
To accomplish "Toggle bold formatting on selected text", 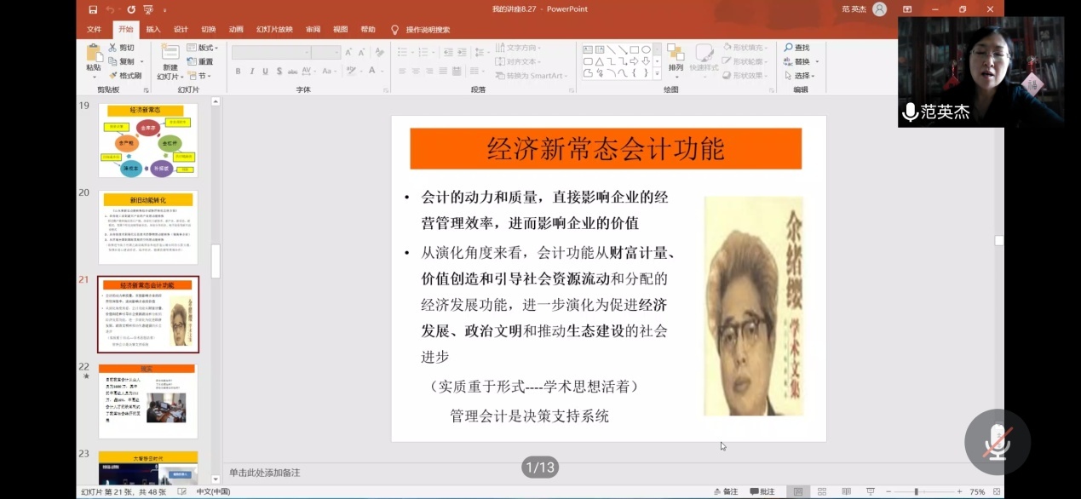I will pos(239,72).
